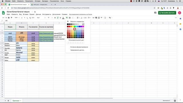Pick magenta swatch in bright row

(83, 27)
